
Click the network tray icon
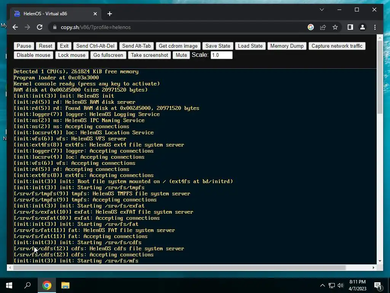332,285
